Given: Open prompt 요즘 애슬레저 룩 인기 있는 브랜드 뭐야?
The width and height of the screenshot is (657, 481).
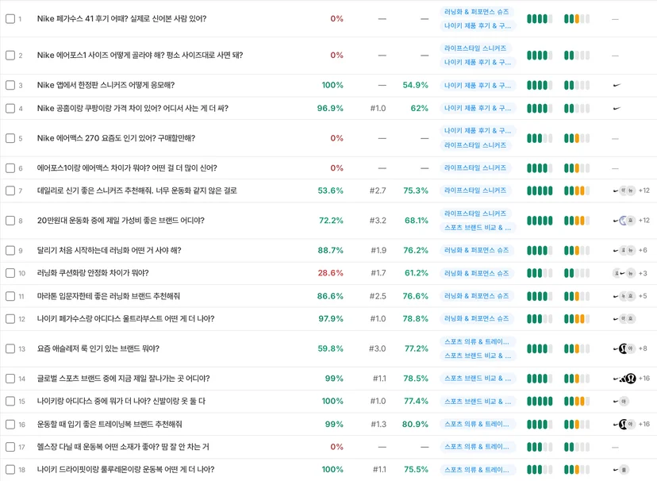Looking at the screenshot, I should point(98,348).
